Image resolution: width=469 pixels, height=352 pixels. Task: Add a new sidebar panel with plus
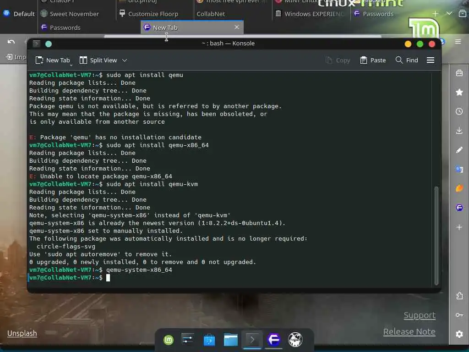point(459,227)
